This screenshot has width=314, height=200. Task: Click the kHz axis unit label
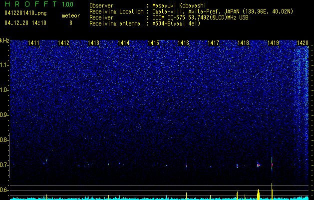(4, 40)
